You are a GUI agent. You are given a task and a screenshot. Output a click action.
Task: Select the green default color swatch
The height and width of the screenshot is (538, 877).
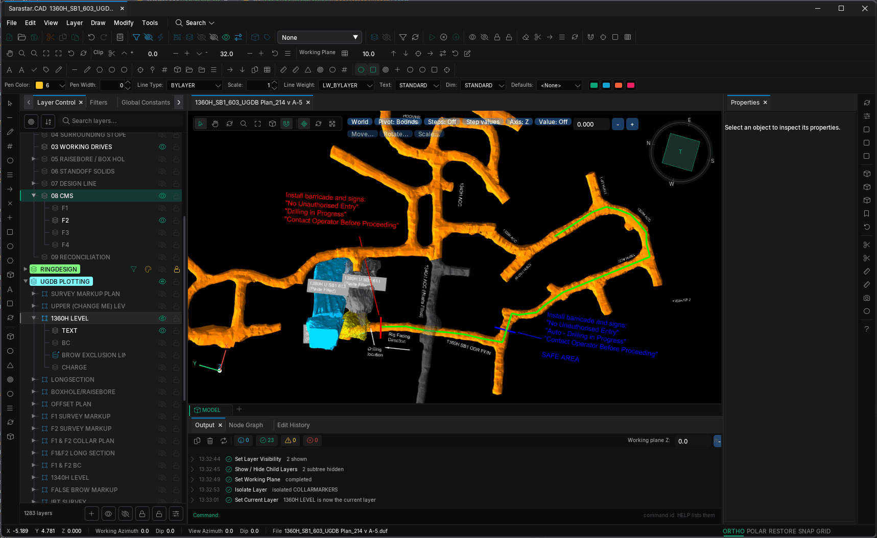(x=594, y=85)
